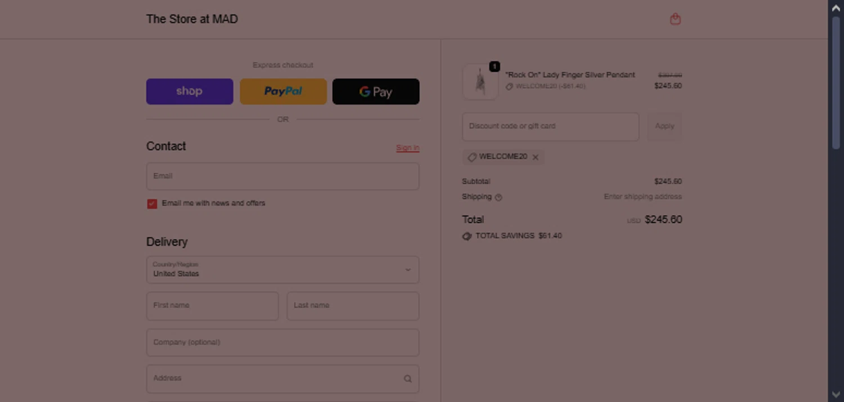Uncheck Email me with news and offers
This screenshot has height=402, width=844.
point(152,204)
